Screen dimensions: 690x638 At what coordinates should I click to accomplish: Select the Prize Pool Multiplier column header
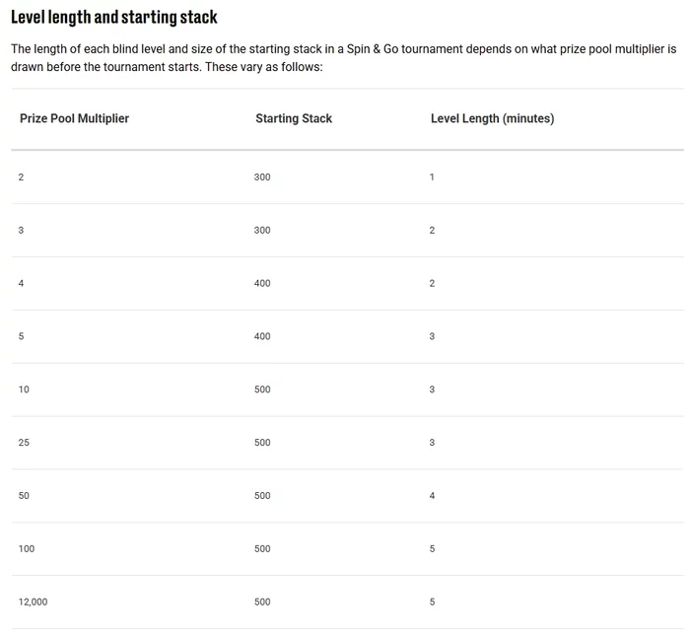click(x=74, y=118)
